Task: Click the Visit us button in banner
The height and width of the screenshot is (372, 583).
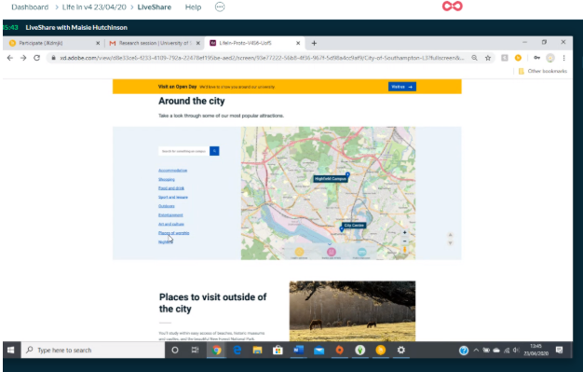Action: [x=402, y=87]
